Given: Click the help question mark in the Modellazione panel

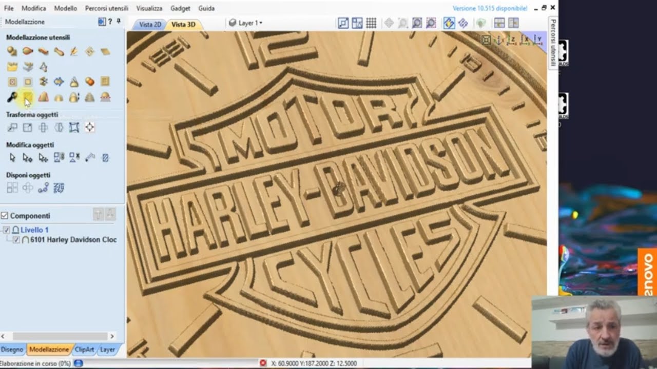Looking at the screenshot, I should (x=110, y=22).
